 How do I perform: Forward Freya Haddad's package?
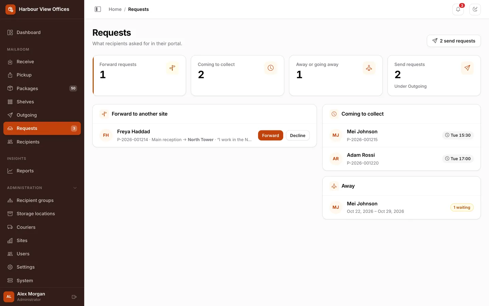click(x=270, y=135)
